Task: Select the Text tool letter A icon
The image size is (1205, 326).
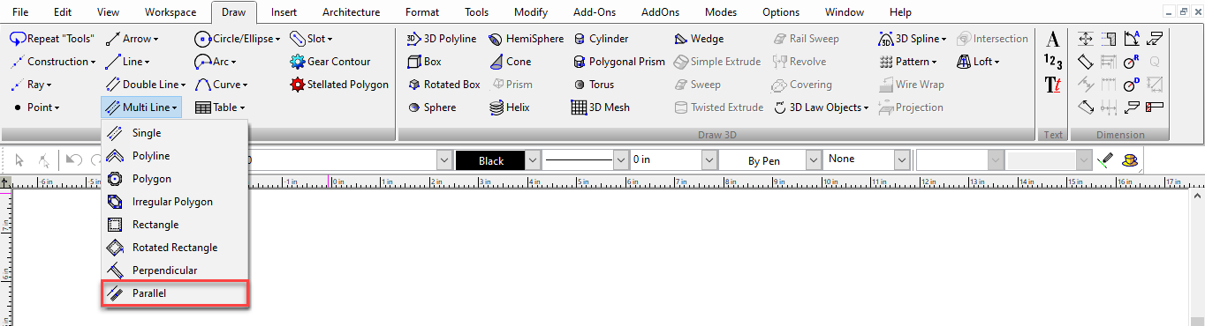Action: tap(1052, 40)
